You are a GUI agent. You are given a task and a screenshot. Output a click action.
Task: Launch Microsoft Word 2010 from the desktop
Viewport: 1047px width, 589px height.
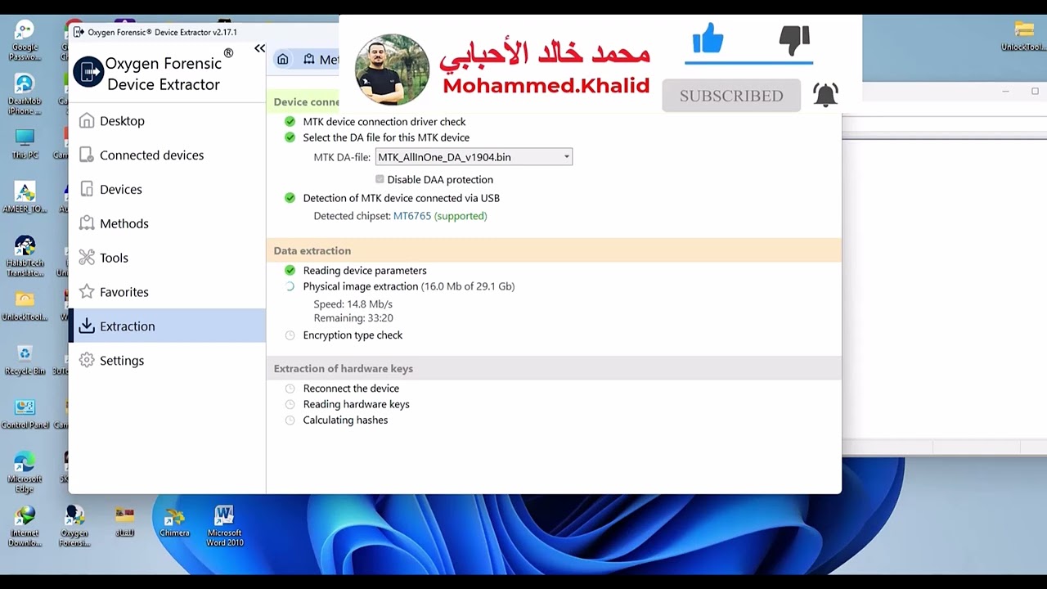(x=224, y=526)
